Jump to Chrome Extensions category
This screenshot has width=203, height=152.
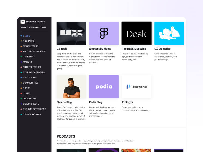pos(34,109)
